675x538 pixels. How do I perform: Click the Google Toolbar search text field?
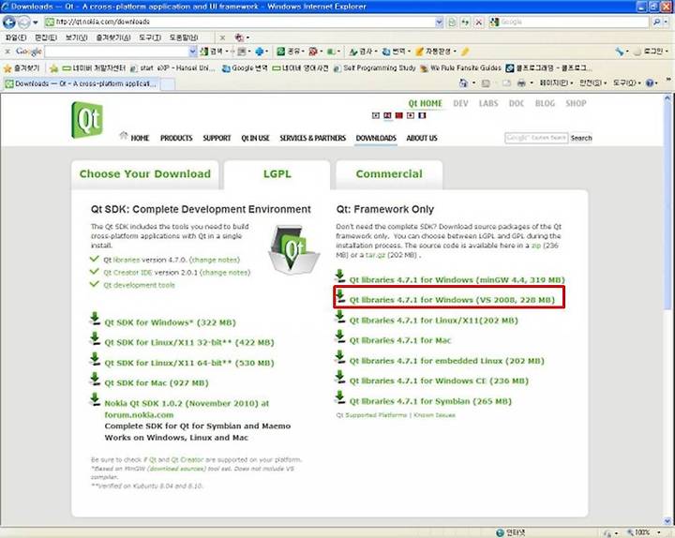[x=116, y=52]
